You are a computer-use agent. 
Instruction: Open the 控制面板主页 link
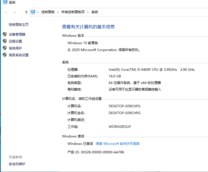19,25
